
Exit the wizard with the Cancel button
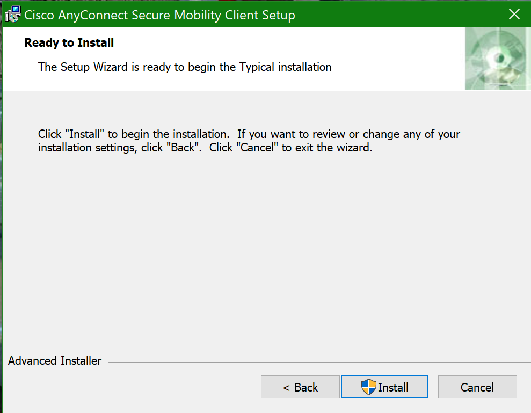477,387
